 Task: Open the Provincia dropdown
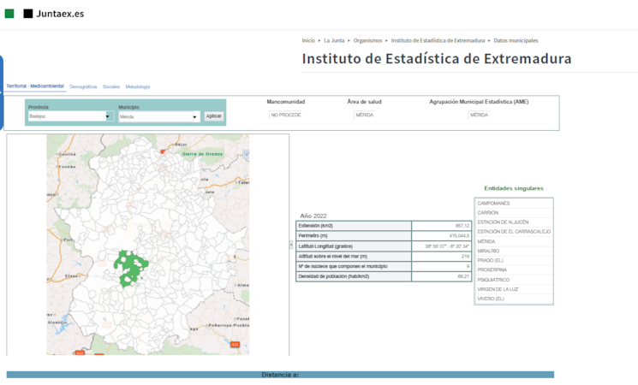(70, 116)
